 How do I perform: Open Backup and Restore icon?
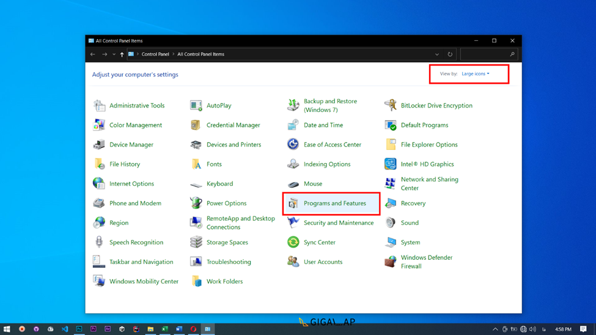click(293, 105)
